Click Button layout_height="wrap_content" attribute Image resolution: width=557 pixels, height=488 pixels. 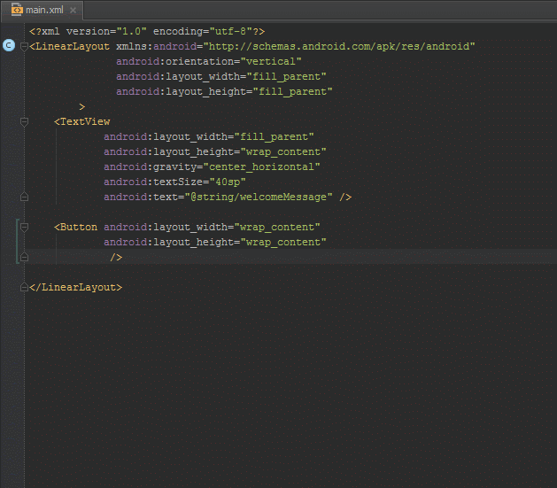coord(215,242)
